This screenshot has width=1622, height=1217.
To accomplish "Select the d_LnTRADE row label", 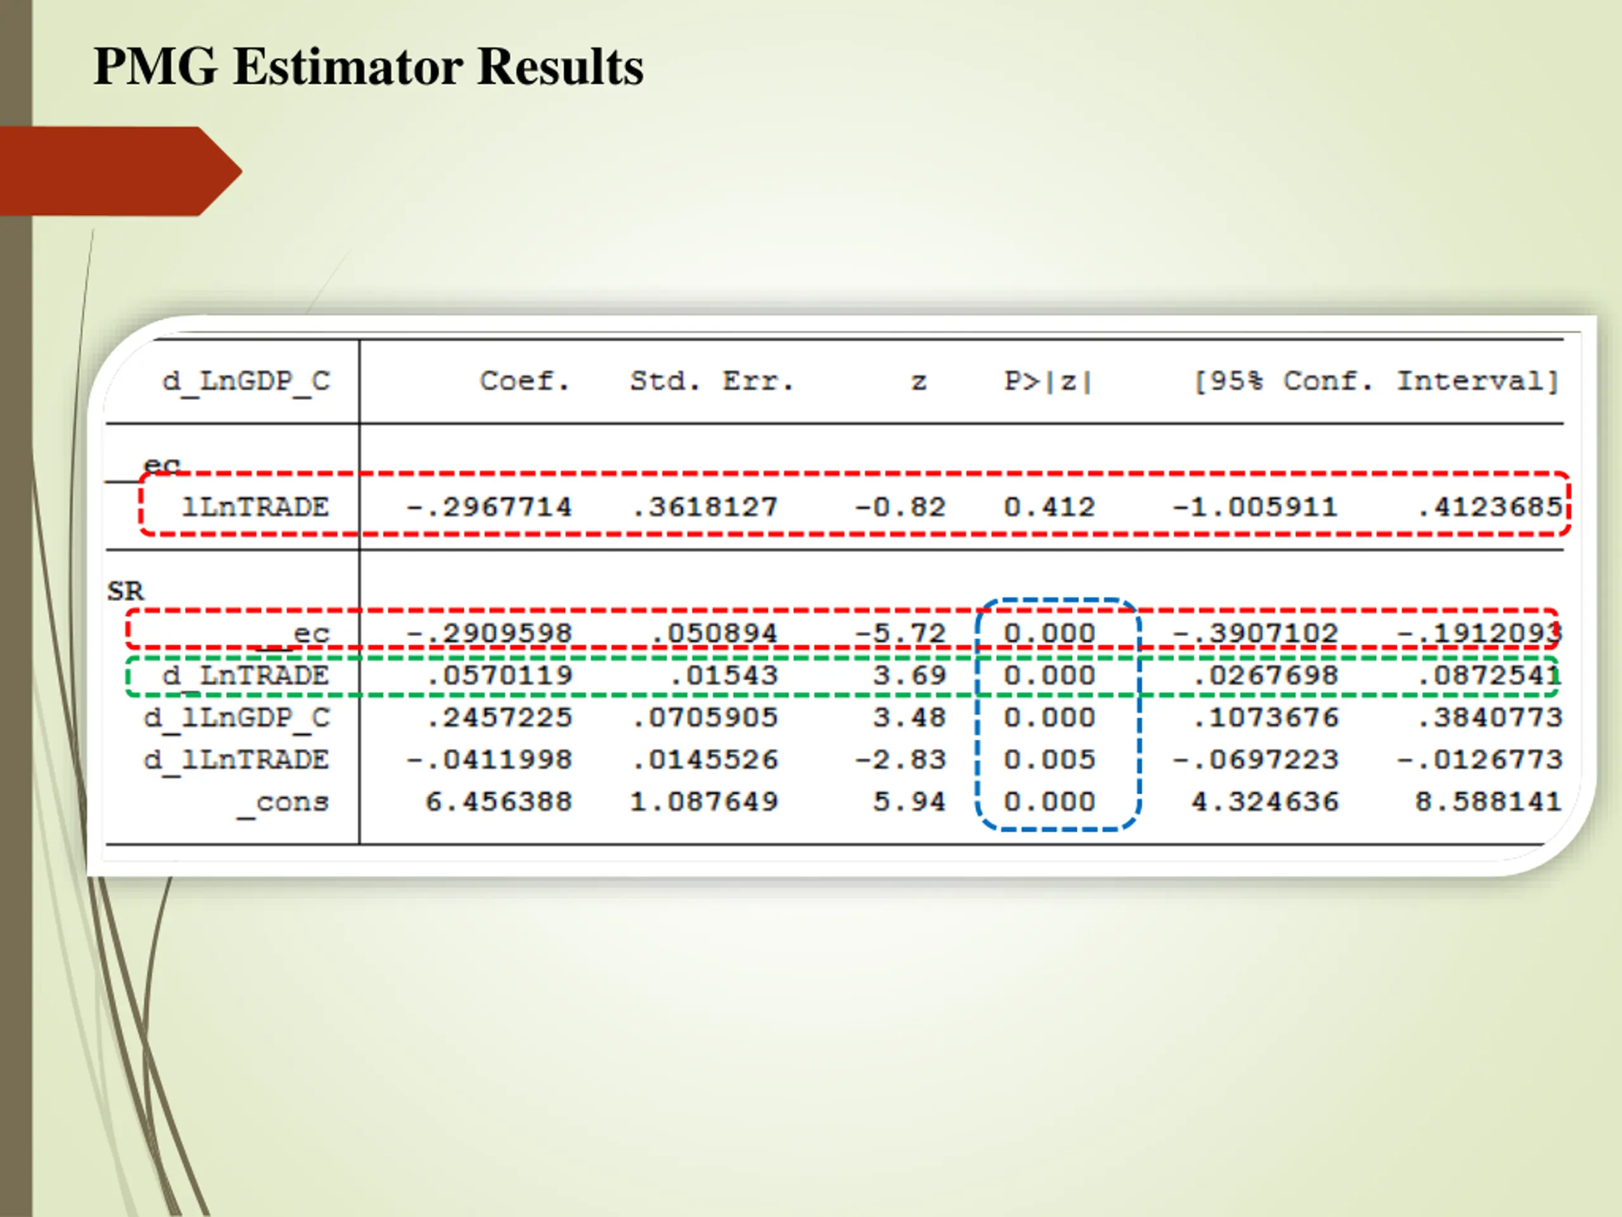I will coord(246,676).
